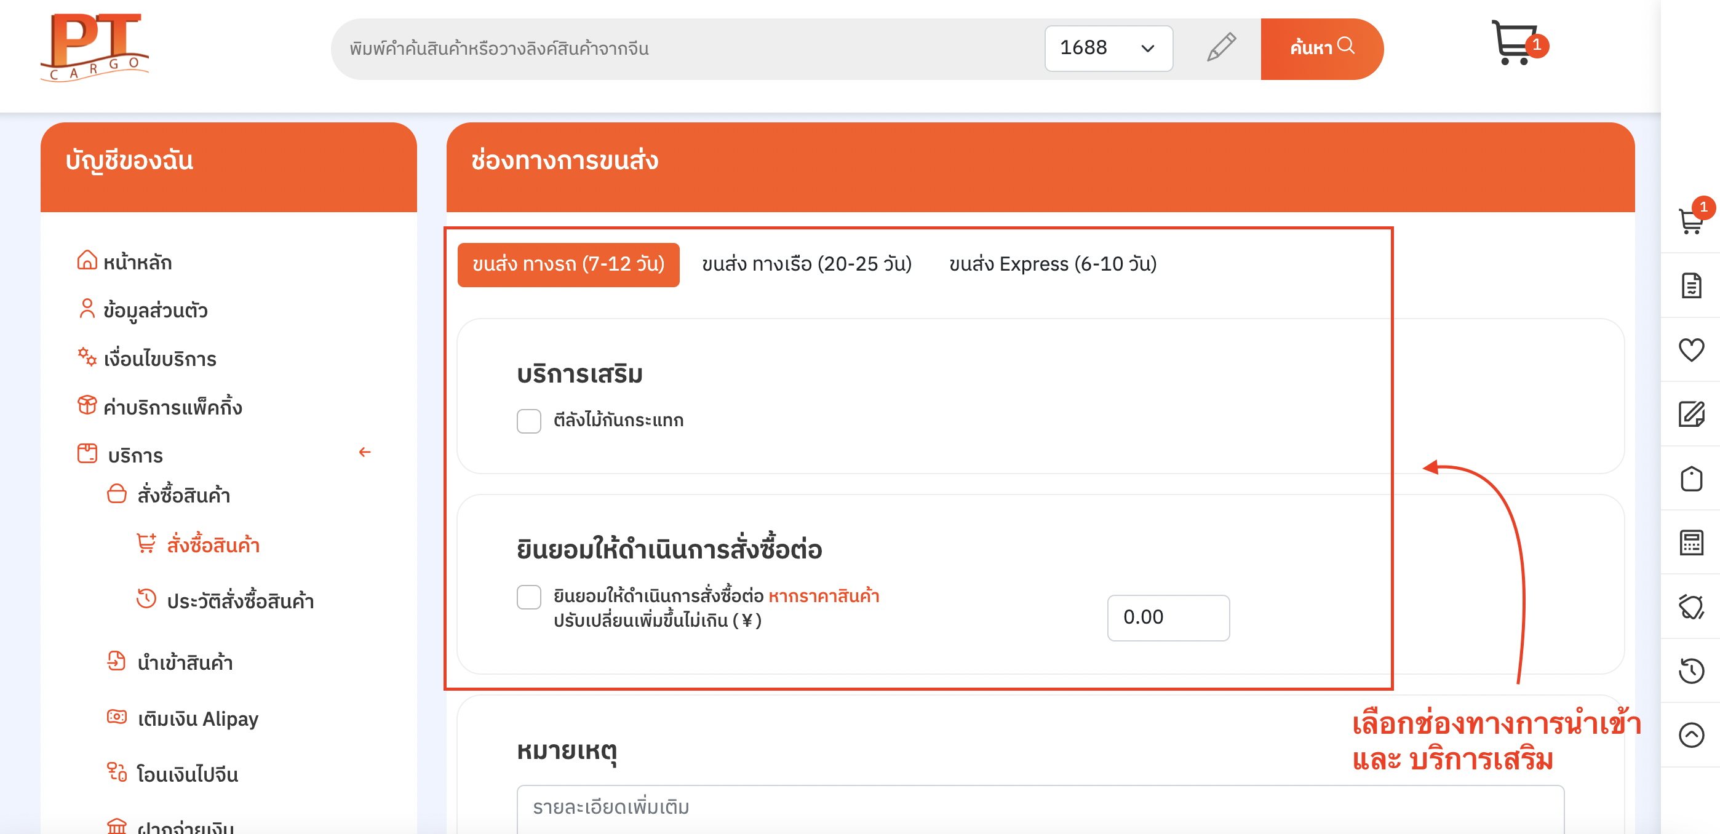
Task: Click the ค้นหา search button
Action: (1321, 49)
